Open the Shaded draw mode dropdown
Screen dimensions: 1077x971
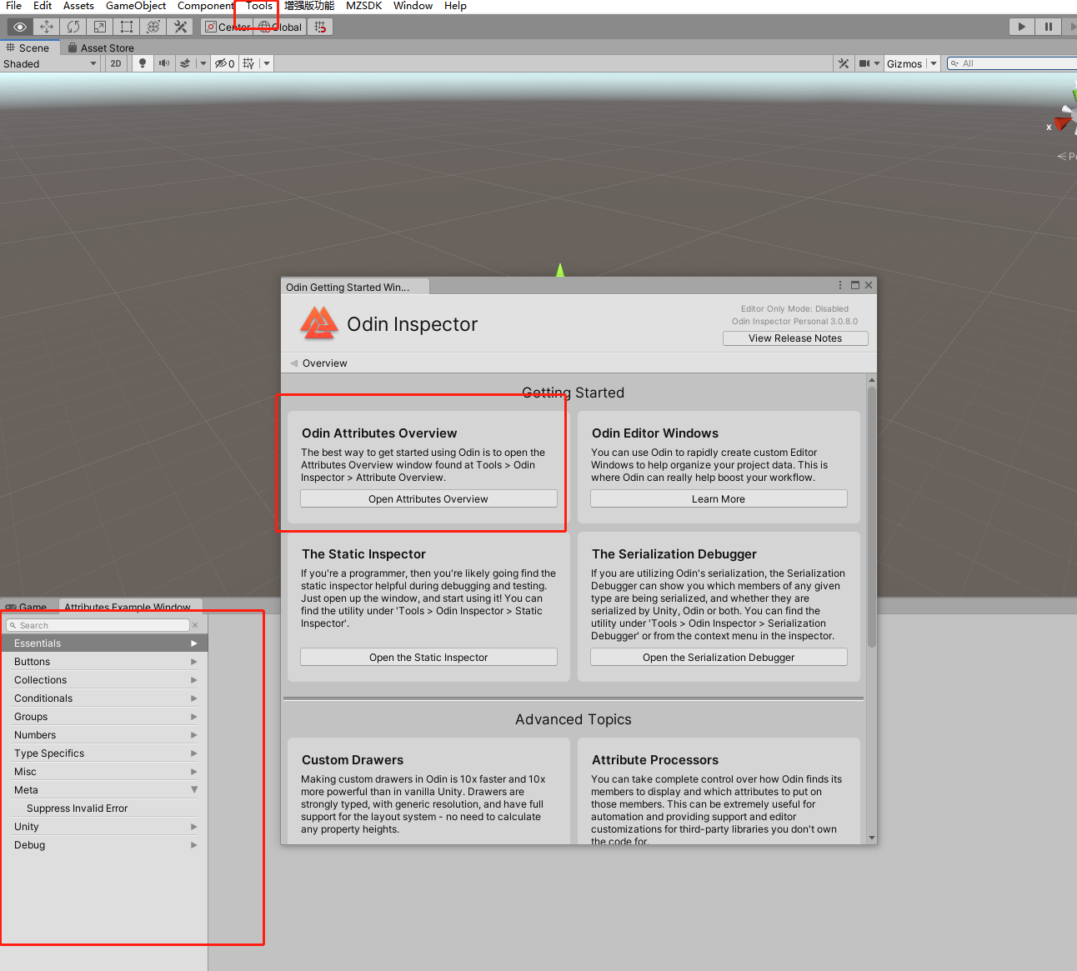click(50, 63)
